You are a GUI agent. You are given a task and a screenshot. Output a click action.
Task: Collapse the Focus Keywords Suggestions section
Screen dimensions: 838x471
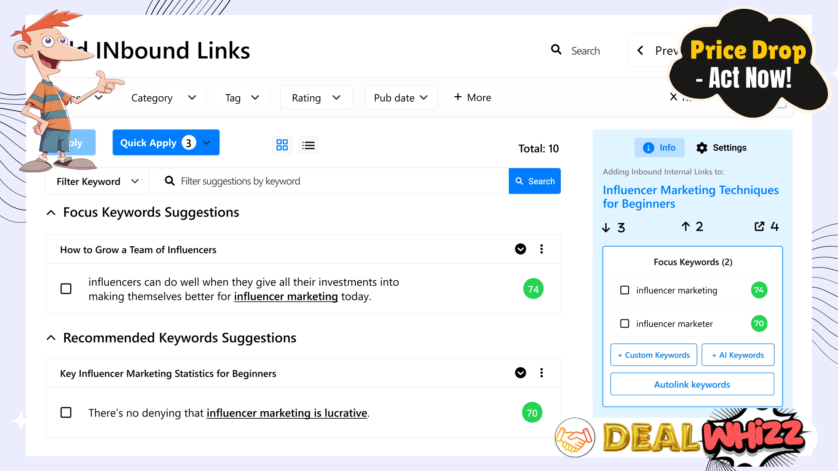point(51,213)
